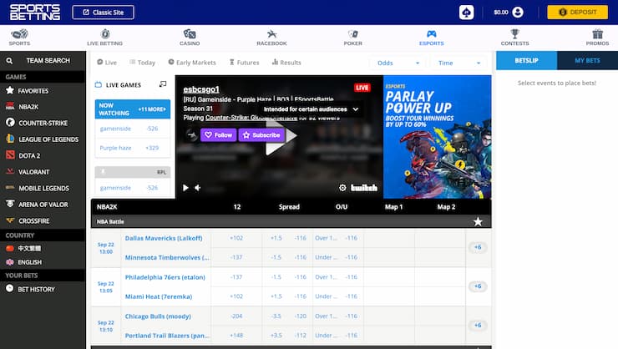Switch to the Today filter tab

[x=142, y=63]
